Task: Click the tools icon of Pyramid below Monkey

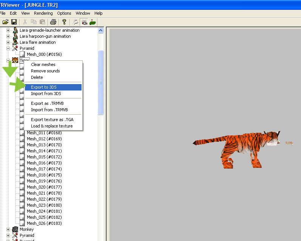Action: pyautogui.click(x=15, y=235)
